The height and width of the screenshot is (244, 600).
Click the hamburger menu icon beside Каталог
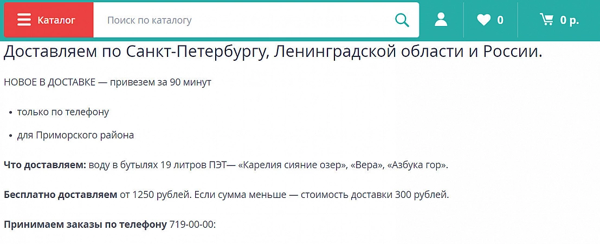tap(24, 20)
